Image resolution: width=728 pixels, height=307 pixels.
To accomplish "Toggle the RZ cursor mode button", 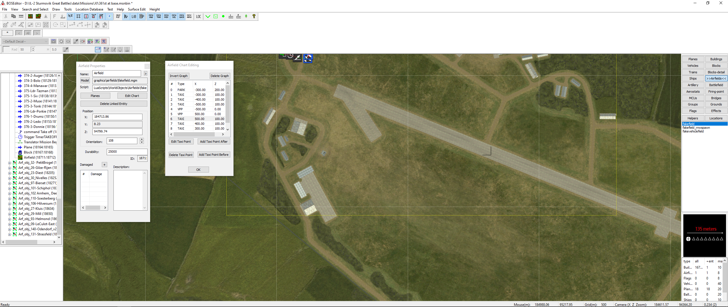I will [71, 16].
